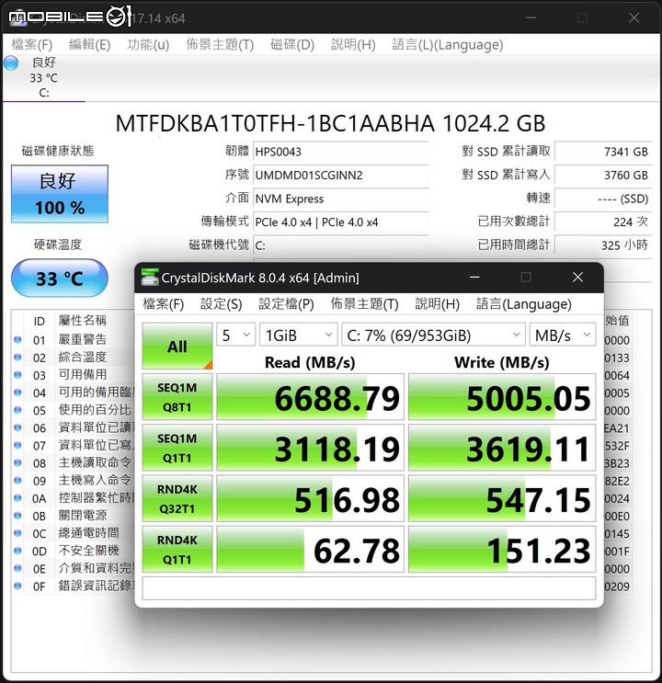Click the blue status dot for attribute 07

[17, 445]
